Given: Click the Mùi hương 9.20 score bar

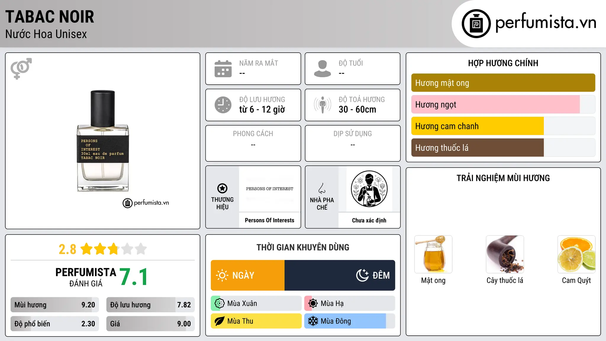Looking at the screenshot, I should coord(55,305).
